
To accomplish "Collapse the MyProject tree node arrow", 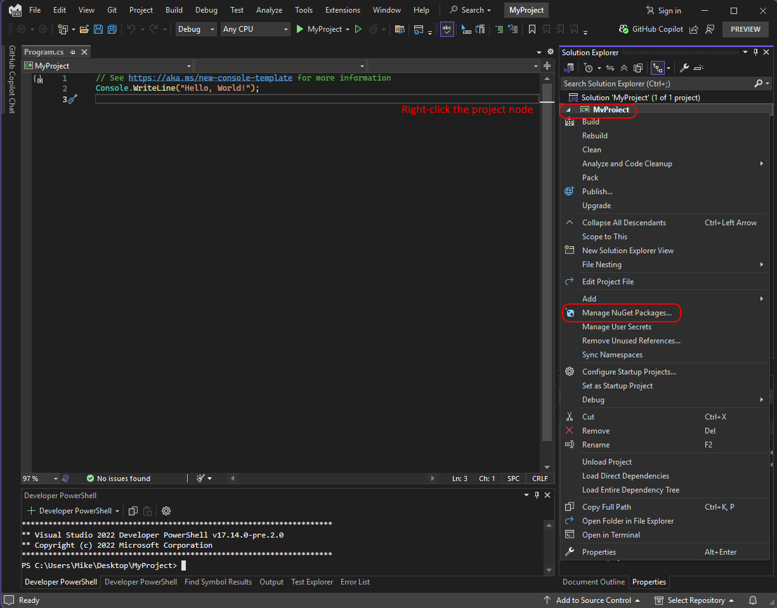I will 568,110.
